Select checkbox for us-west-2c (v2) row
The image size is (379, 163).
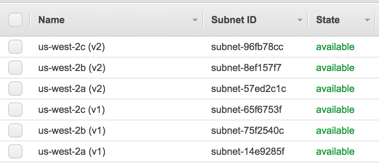[15, 47]
